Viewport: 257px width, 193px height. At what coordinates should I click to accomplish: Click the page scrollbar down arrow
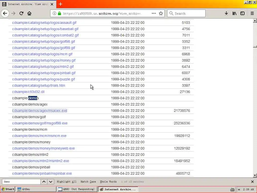coord(255,175)
